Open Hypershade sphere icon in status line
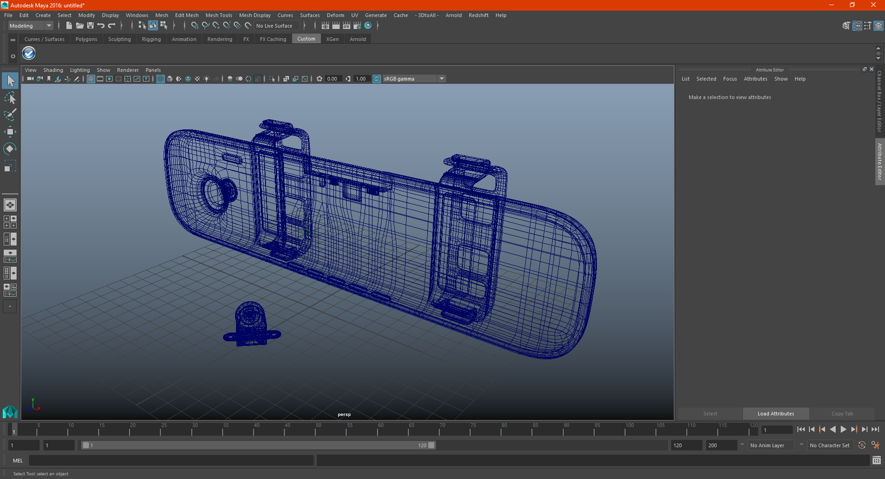 point(368,26)
